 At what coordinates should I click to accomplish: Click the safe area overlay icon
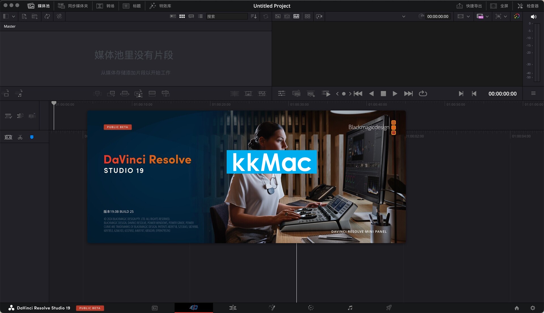coord(498,16)
